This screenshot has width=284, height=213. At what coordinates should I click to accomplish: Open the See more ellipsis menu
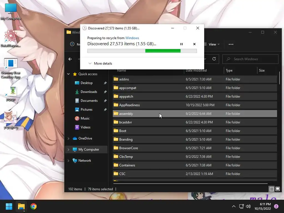pos(231,44)
